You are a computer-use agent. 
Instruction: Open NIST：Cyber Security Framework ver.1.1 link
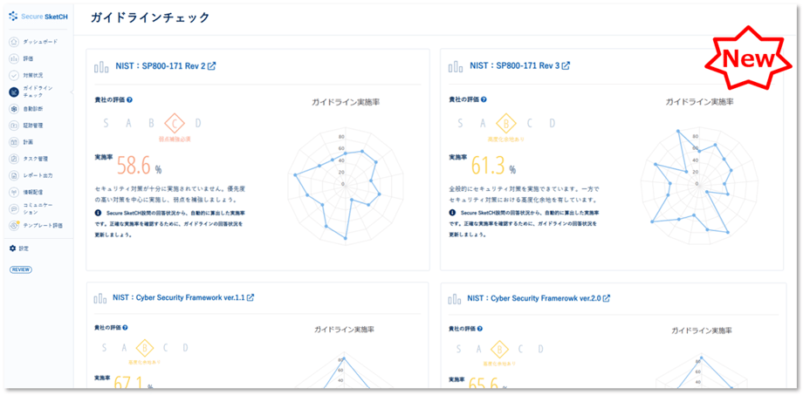(x=179, y=298)
